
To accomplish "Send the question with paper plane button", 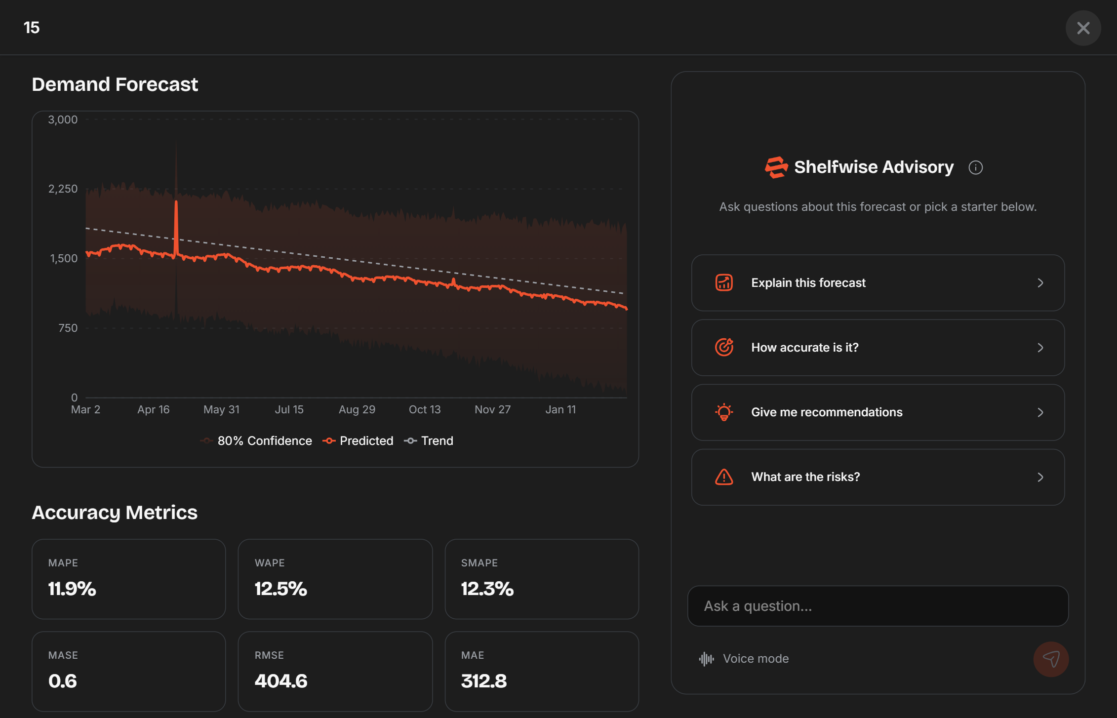I will (1051, 659).
